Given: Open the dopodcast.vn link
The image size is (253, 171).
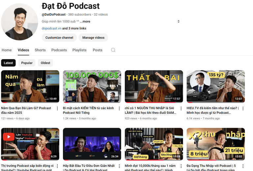Looking at the screenshot, I should pos(51,28).
